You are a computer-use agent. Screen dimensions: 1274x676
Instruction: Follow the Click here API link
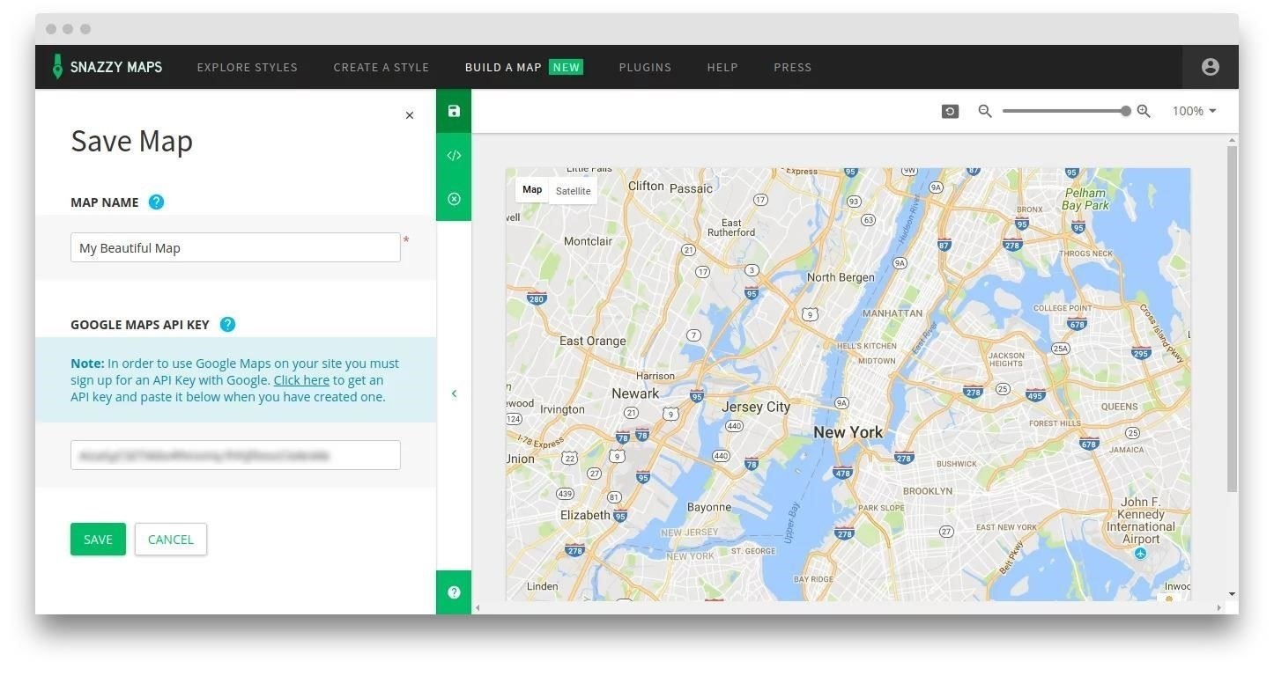click(x=301, y=380)
